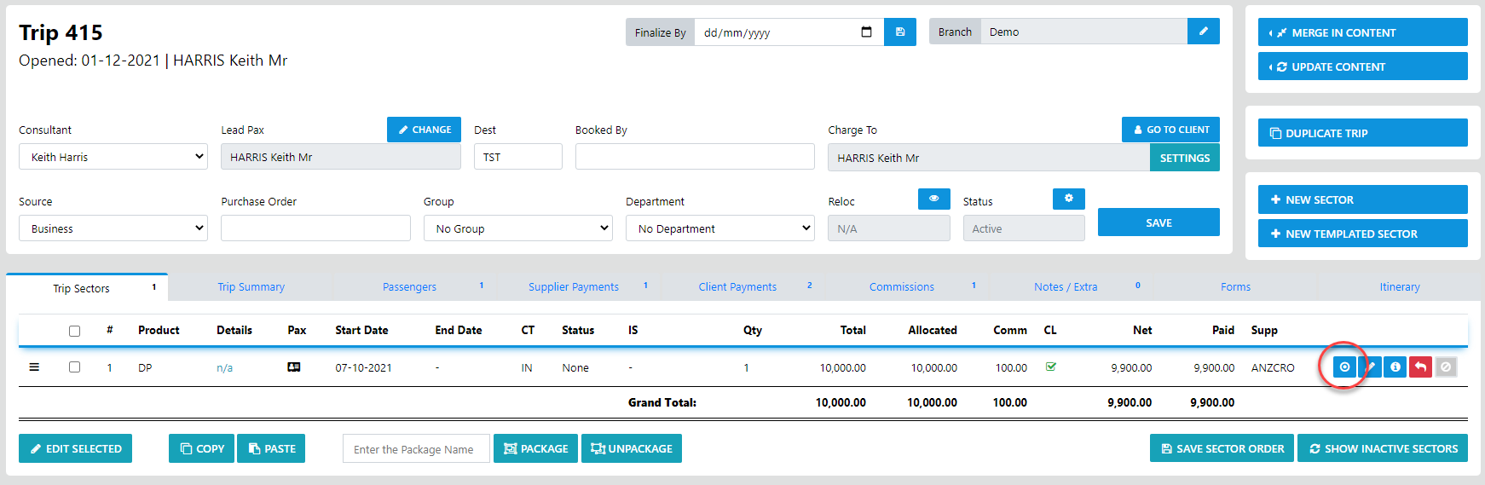The image size is (1485, 485).
Task: Click the pencil icon next to Branch Demo
Action: [x=1204, y=32]
